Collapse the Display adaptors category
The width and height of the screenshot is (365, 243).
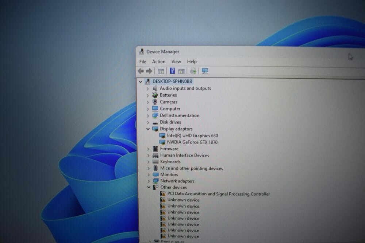[x=148, y=129]
